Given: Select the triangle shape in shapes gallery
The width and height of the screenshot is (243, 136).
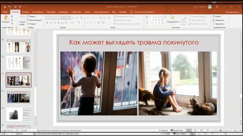Looking at the screenshot, I should [147, 20].
